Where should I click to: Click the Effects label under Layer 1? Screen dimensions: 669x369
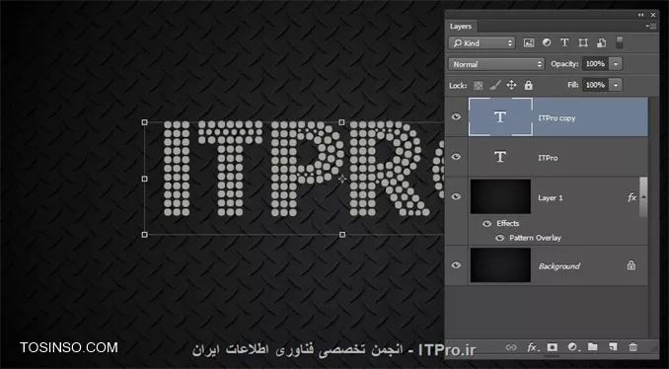pyautogui.click(x=508, y=223)
